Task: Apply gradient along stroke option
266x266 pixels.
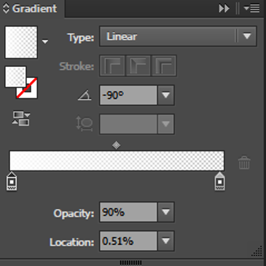Action: [138, 66]
